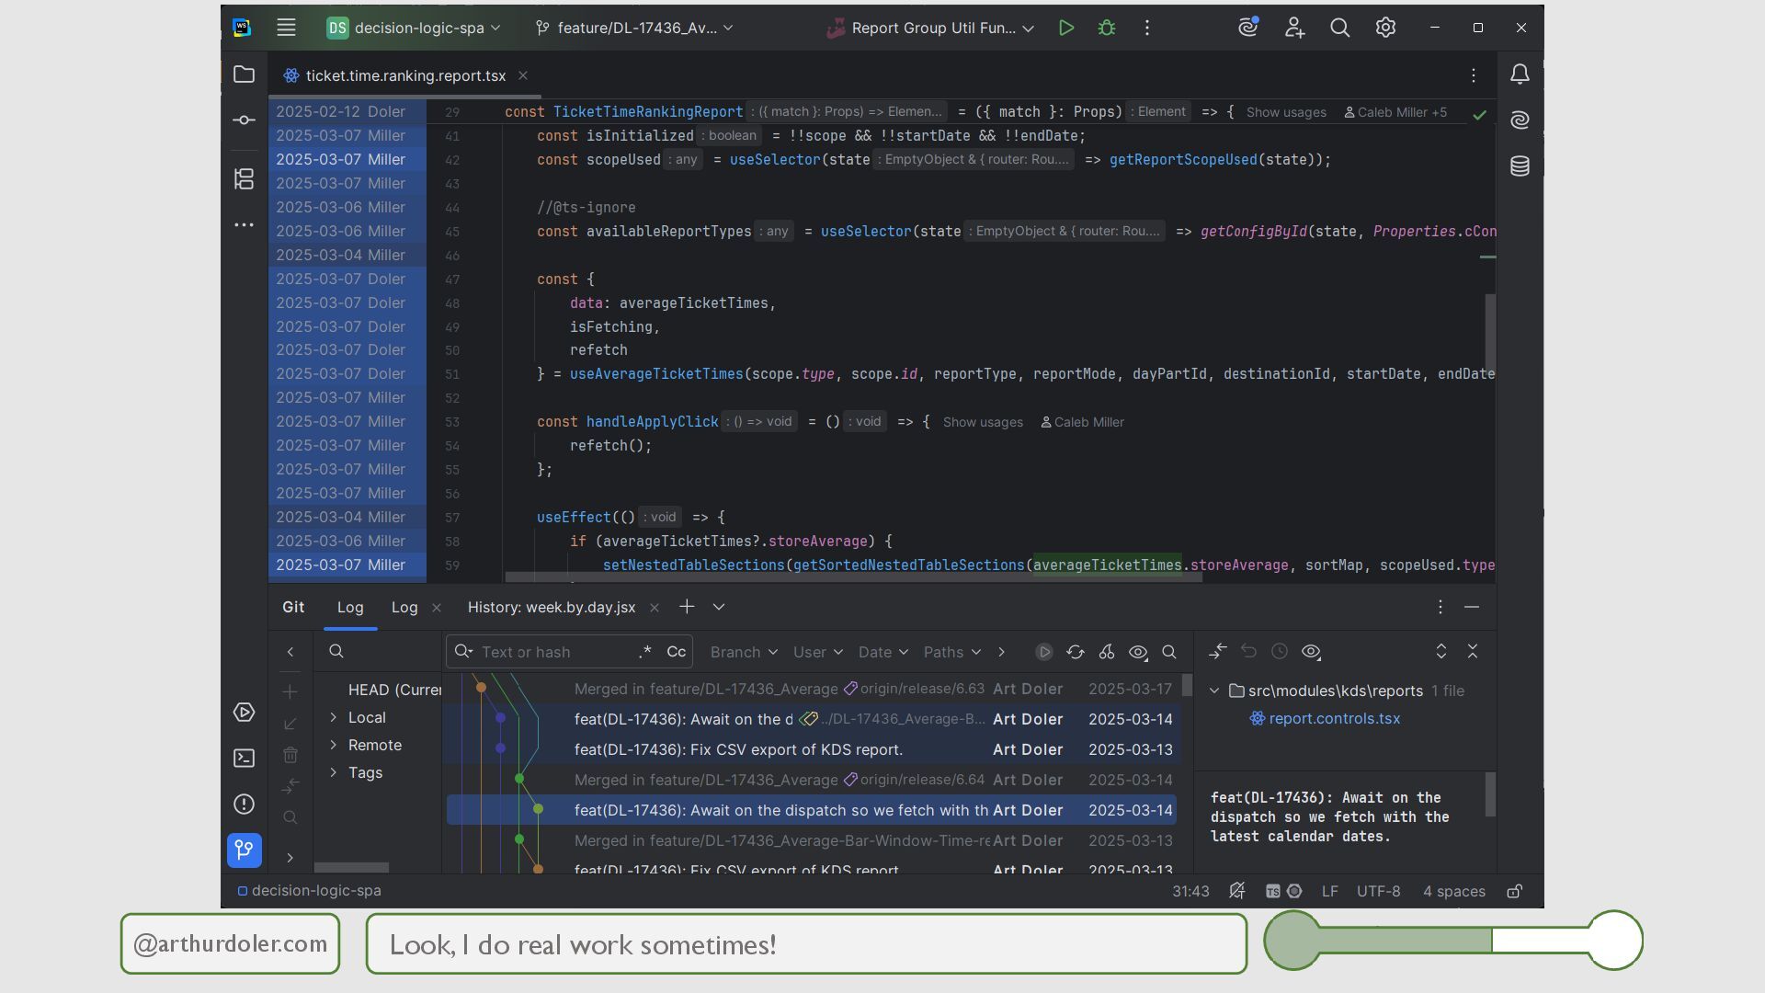Open the Database tool window icon
Screen dimensions: 1765x993
[x=1520, y=166]
